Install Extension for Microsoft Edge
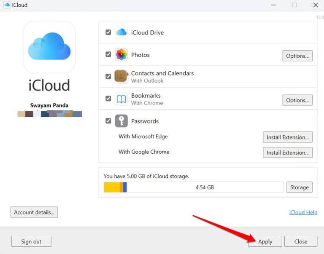Viewport: 324px width, 254px height. coord(287,137)
